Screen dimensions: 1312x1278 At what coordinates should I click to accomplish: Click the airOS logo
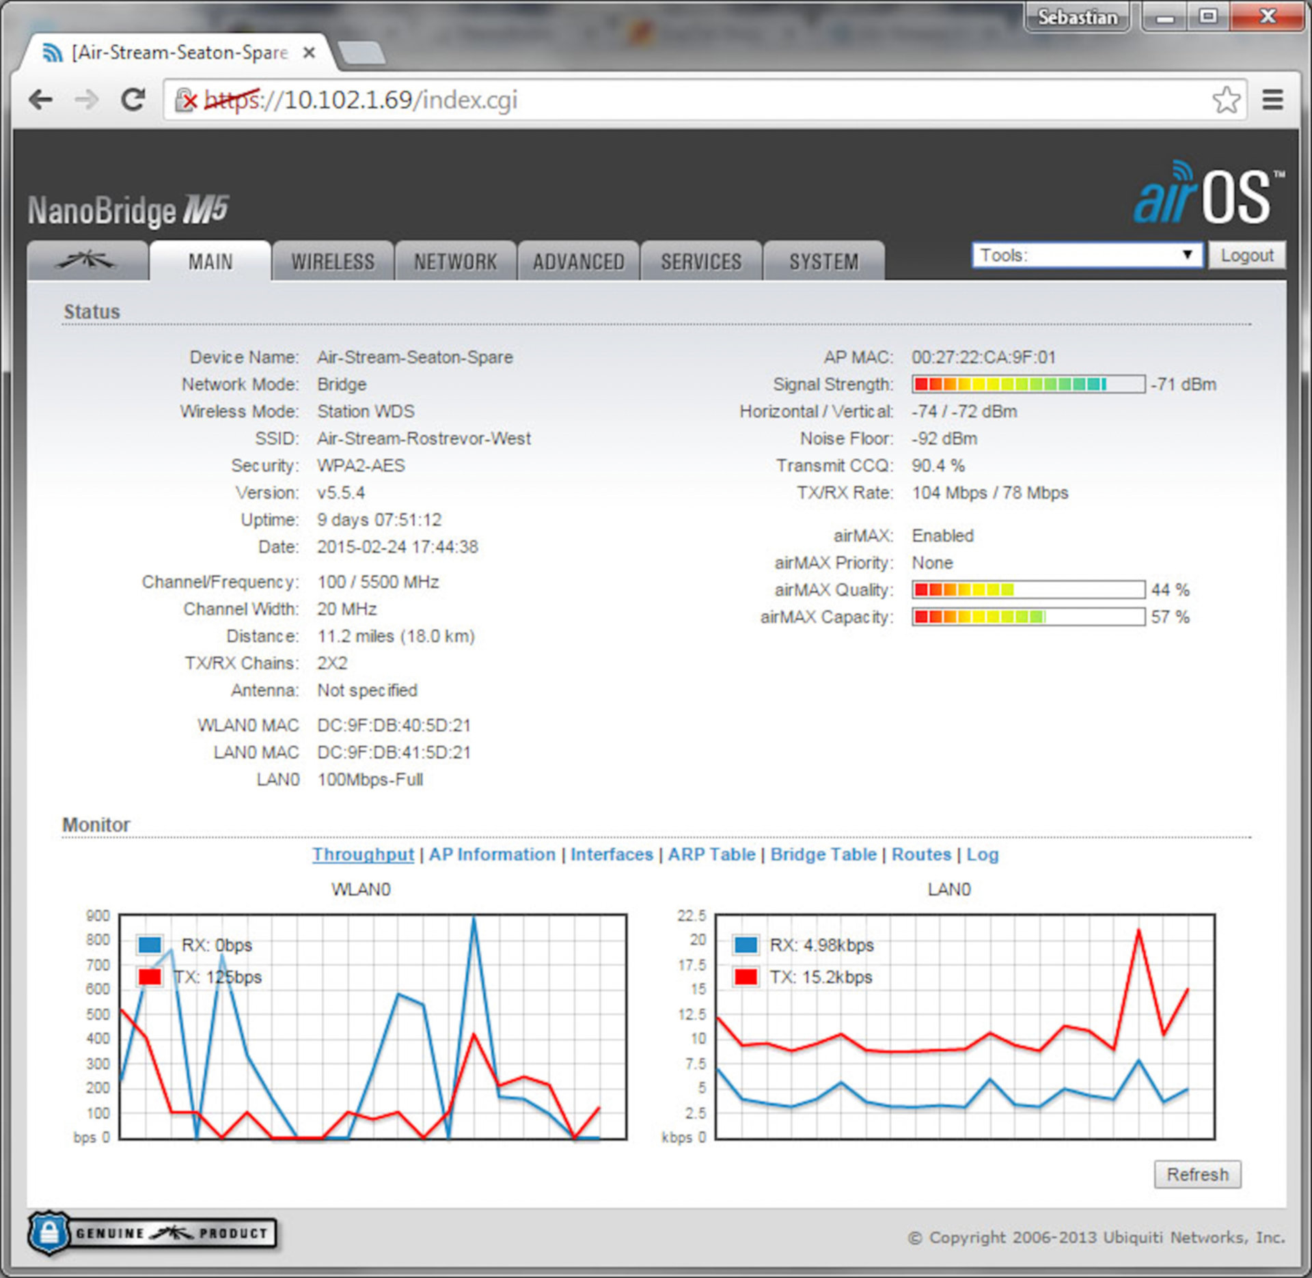(x=1207, y=193)
